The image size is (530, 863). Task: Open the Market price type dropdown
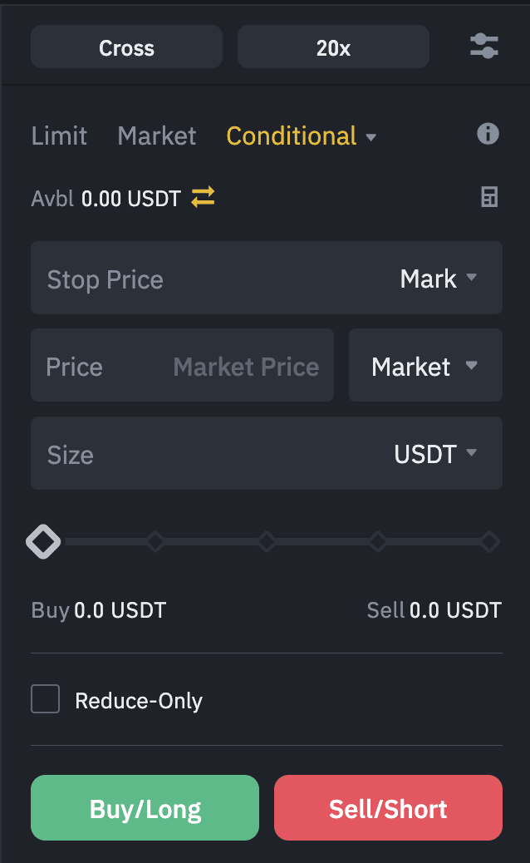[x=424, y=366]
